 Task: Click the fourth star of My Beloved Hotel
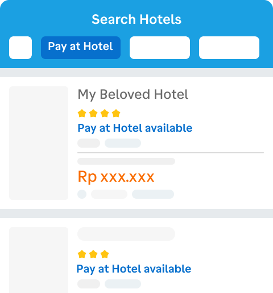(x=116, y=114)
